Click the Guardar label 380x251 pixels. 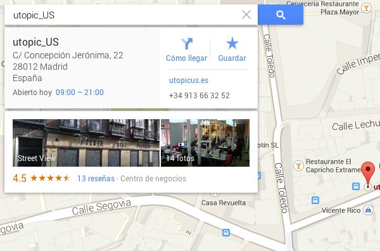coord(232,58)
